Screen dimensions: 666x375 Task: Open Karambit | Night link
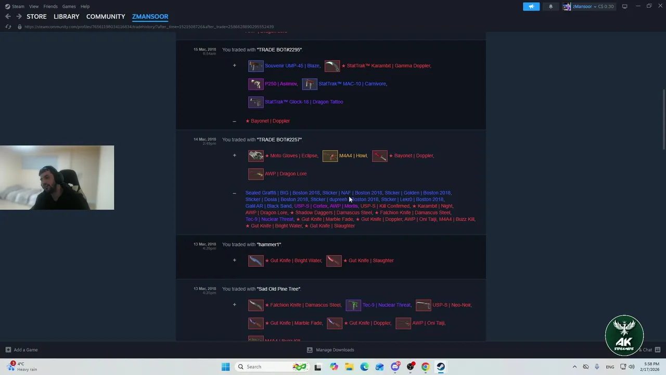pos(432,206)
